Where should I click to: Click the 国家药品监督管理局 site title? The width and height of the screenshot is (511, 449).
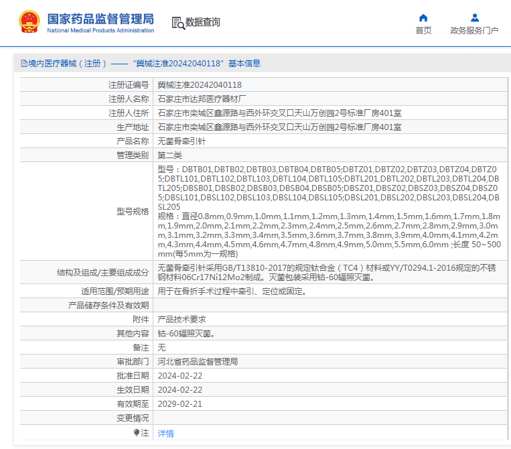coord(100,19)
